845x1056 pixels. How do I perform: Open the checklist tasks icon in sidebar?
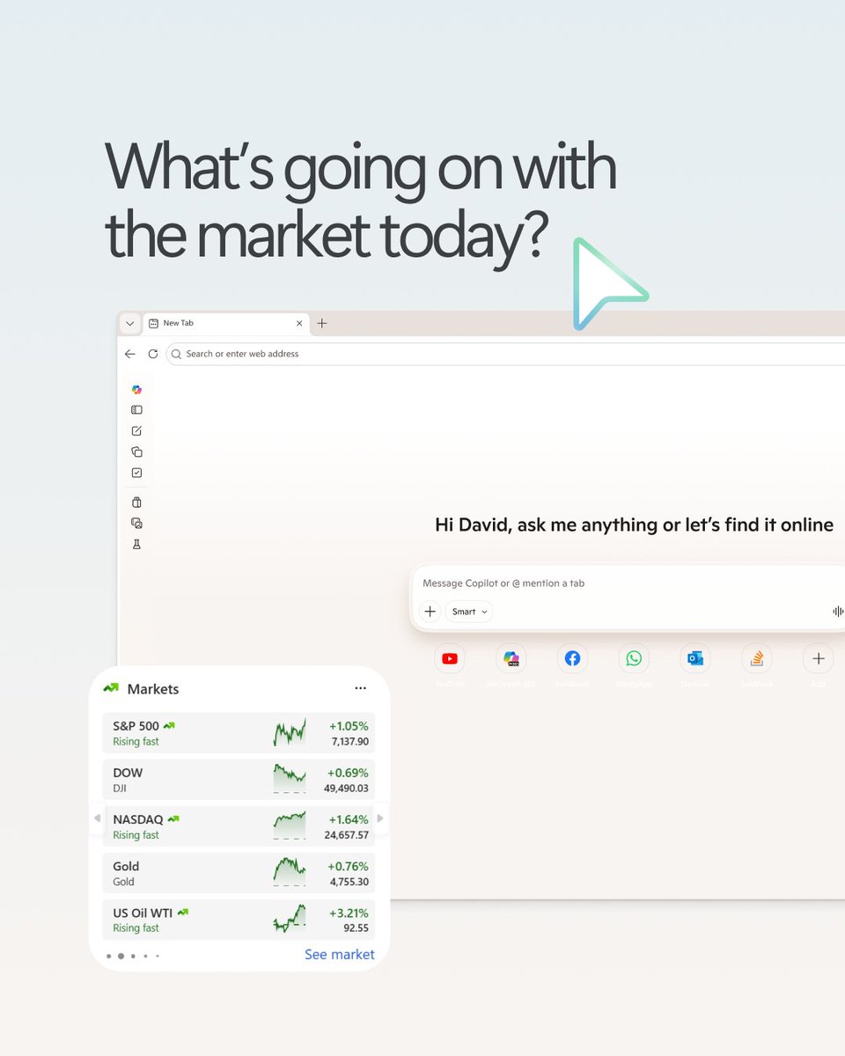[x=136, y=473]
